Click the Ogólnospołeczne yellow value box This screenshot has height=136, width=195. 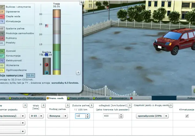click(x=2, y=70)
